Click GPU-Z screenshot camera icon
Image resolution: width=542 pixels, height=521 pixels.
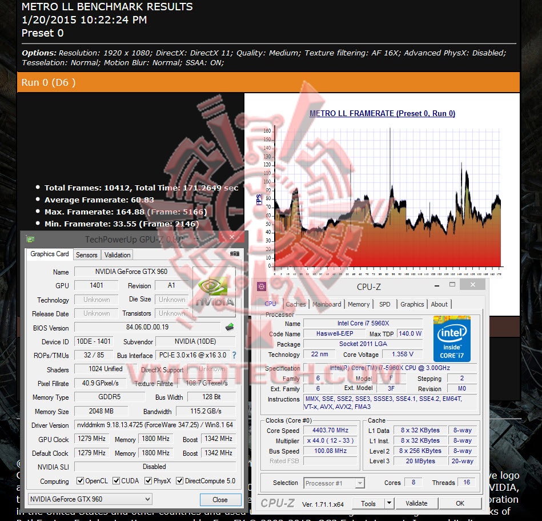(x=235, y=254)
